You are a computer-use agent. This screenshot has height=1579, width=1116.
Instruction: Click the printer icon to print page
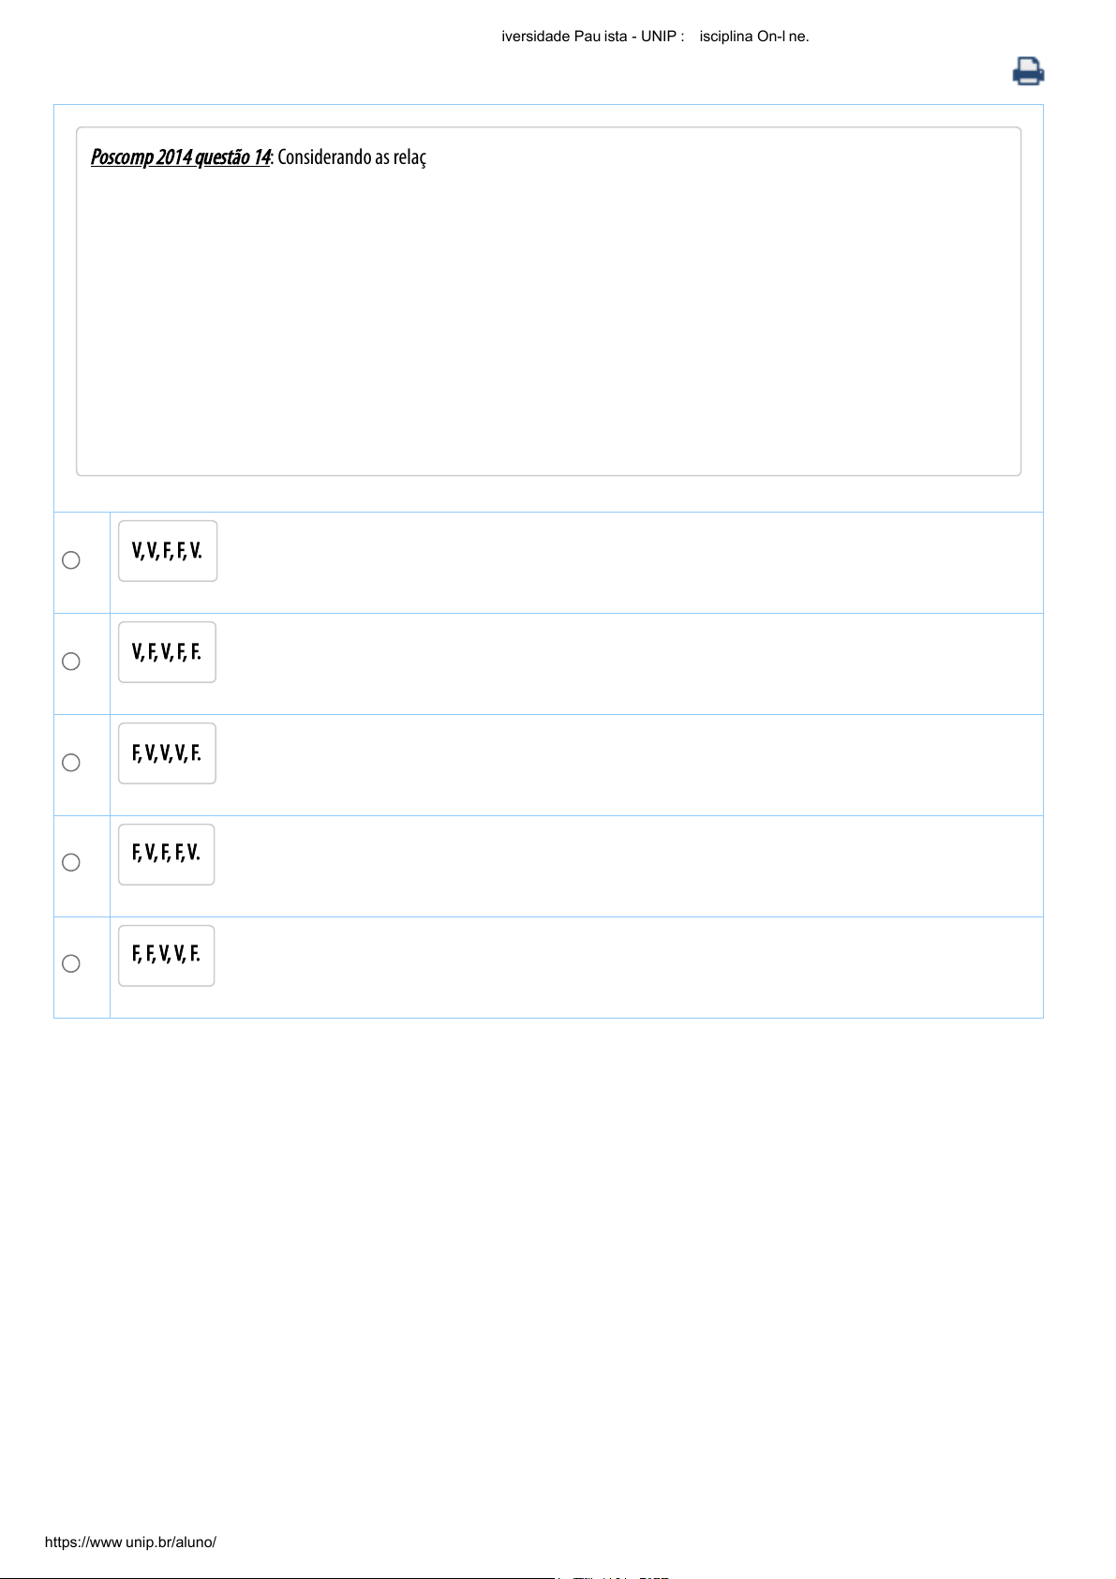1028,71
